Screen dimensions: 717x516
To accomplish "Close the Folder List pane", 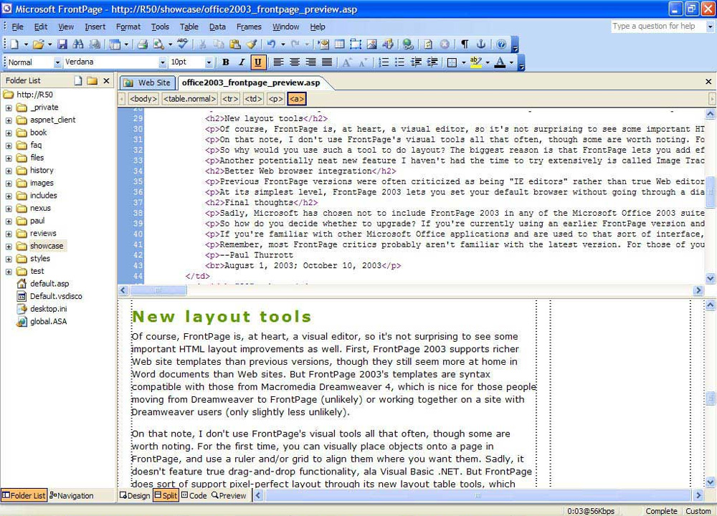I will (x=107, y=81).
